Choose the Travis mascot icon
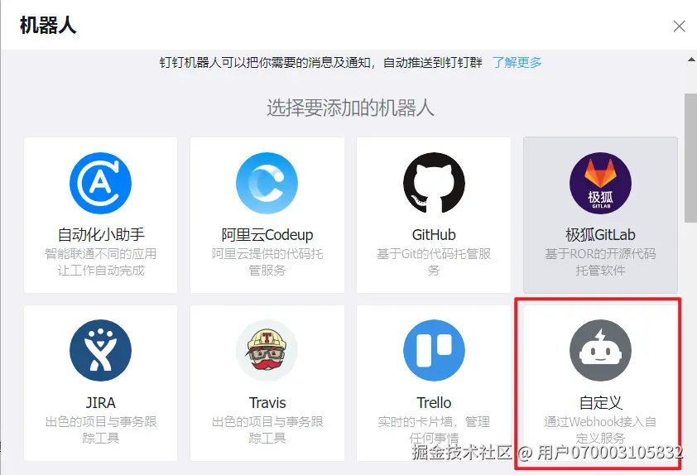The image size is (697, 475). [267, 351]
